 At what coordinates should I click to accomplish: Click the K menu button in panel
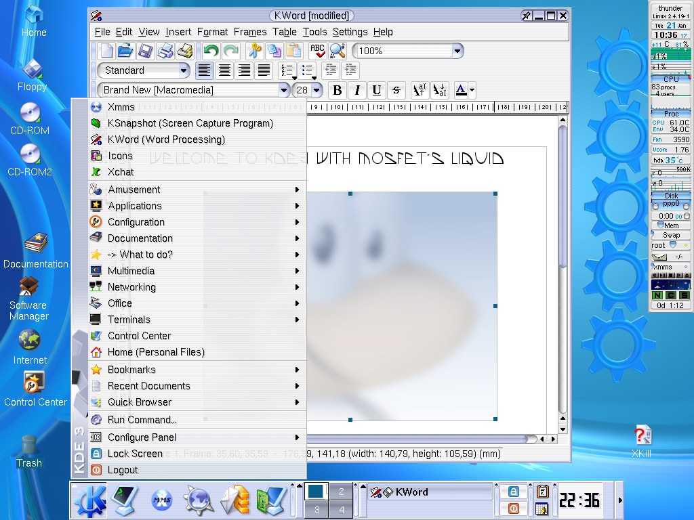click(90, 500)
